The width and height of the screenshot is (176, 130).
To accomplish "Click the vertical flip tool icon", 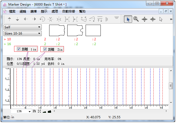I will tap(51, 19).
